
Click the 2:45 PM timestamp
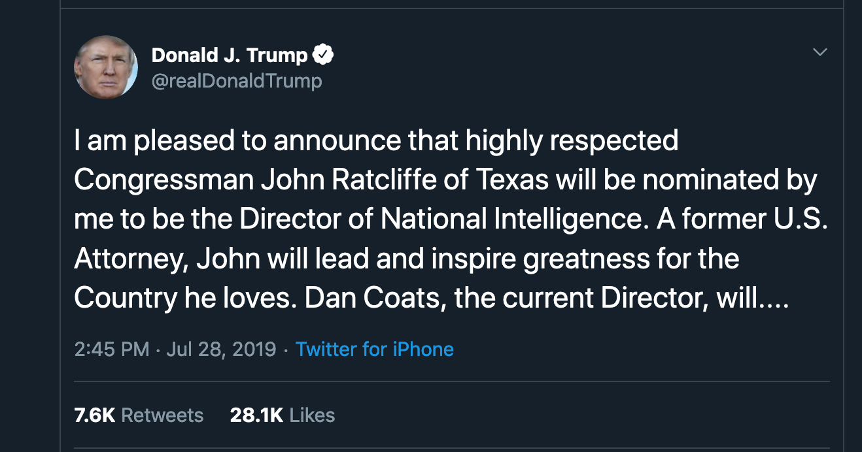coord(112,349)
